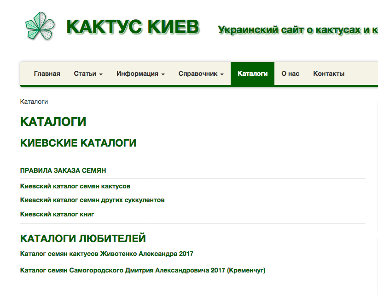Click the КАТАЛОГИ ЛЮБИТЕЛЕЙ heading

[83, 238]
